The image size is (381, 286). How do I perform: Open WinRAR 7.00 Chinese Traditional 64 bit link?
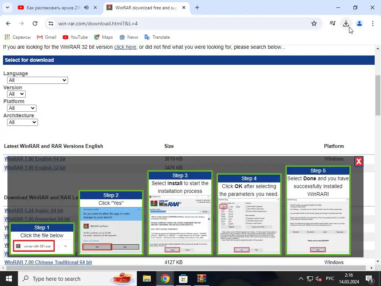[48, 262]
